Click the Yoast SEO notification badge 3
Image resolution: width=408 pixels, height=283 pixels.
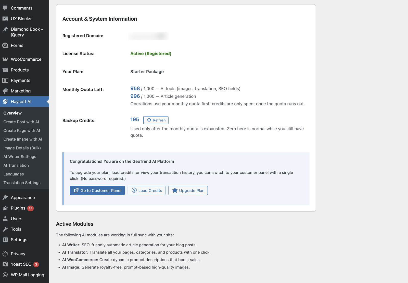36,264
